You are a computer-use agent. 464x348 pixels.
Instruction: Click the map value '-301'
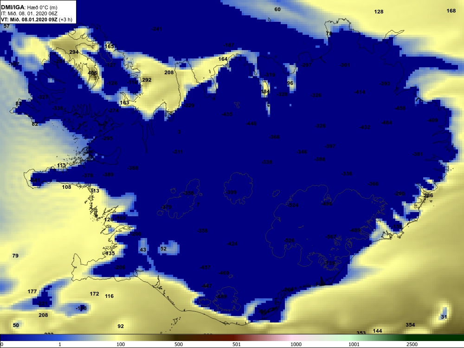(x=345, y=65)
